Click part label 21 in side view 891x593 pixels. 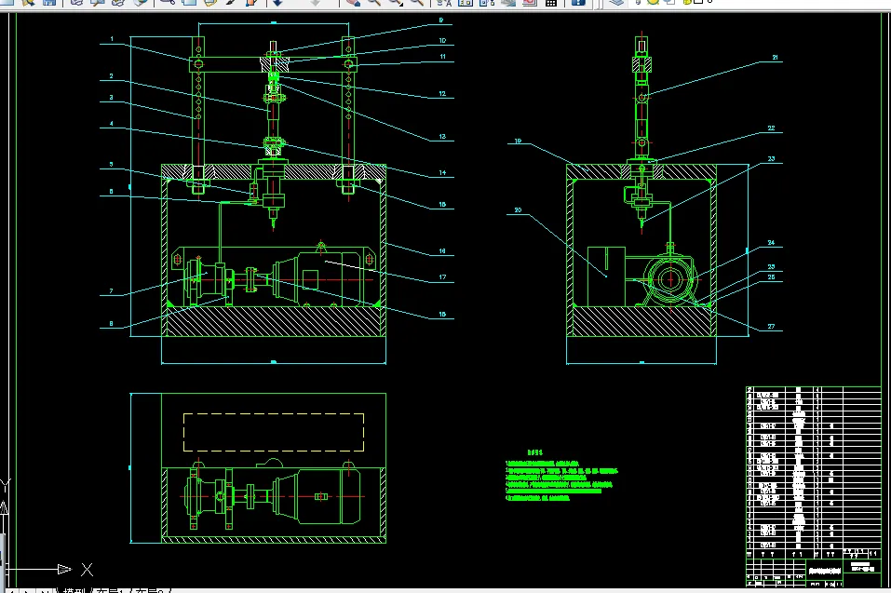click(x=775, y=58)
